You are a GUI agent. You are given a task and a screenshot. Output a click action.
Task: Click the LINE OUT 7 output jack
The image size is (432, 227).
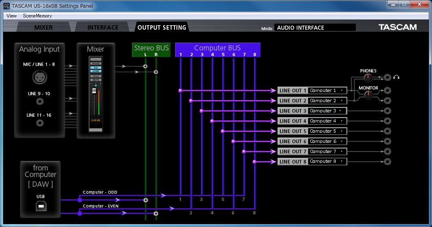(387, 151)
